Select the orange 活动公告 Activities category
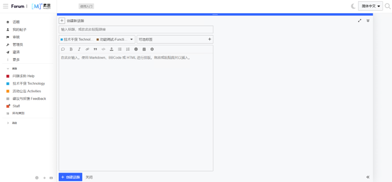The image size is (392, 182). tap(26, 91)
